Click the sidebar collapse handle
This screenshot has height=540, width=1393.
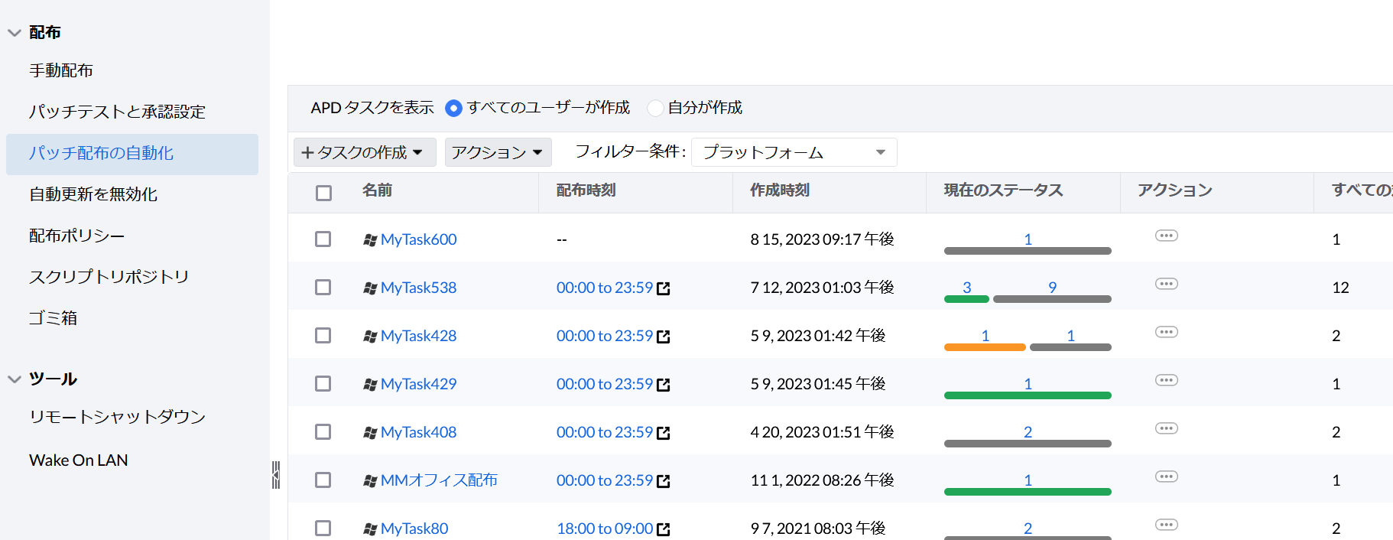point(276,475)
